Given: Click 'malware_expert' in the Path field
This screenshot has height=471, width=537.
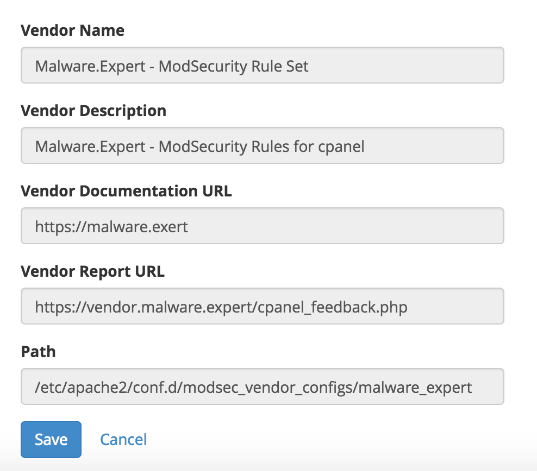Looking at the screenshot, I should pyautogui.click(x=415, y=388).
